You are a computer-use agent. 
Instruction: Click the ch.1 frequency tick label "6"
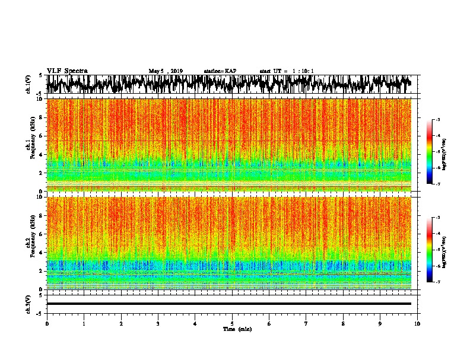[x=41, y=136]
